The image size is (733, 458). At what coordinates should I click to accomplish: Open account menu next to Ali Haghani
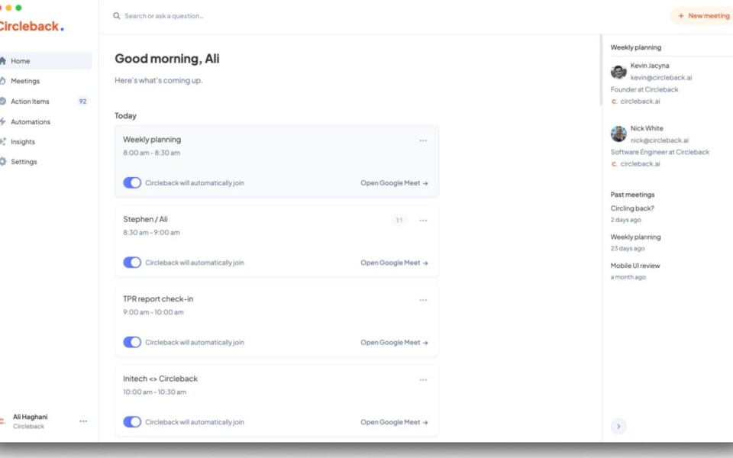[x=83, y=421]
